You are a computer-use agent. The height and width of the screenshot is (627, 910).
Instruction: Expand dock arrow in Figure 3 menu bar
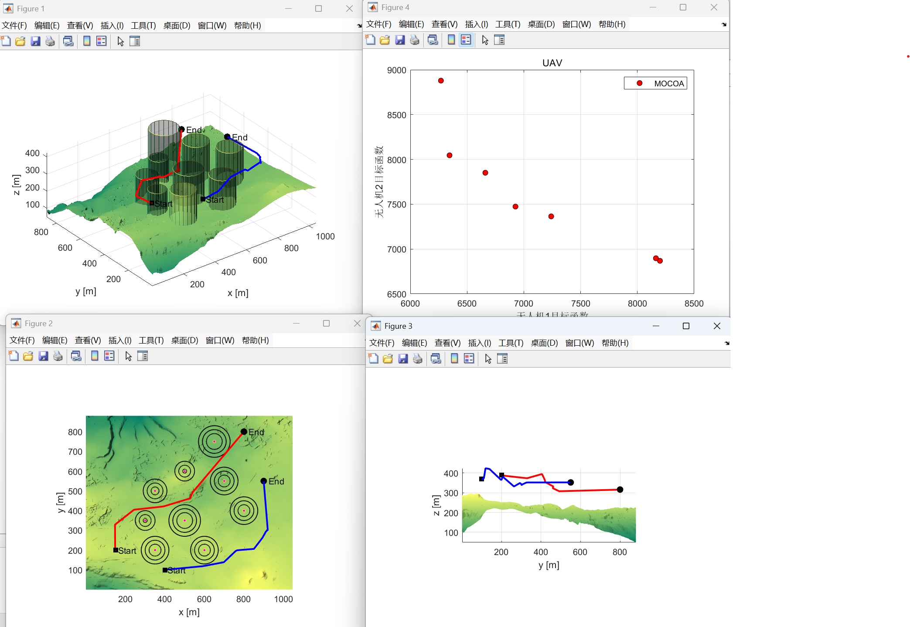726,343
